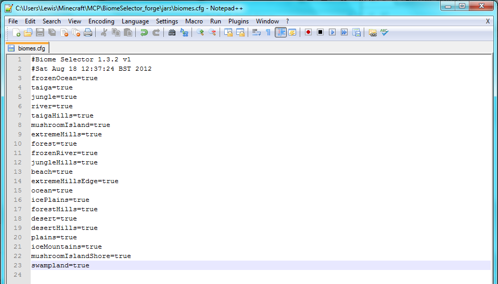Open the Plugins menu
The width and height of the screenshot is (498, 284).
coord(238,21)
